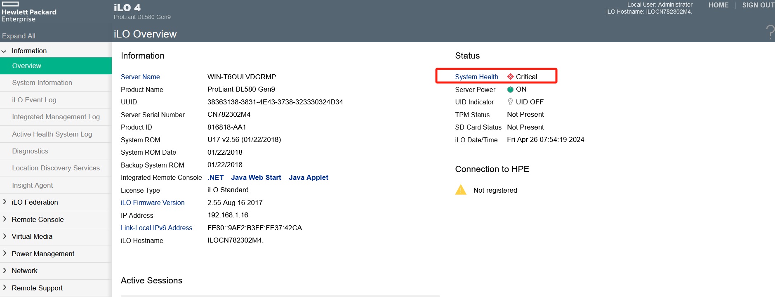Click the red Critical health status icon
The height and width of the screenshot is (297, 775).
(510, 77)
